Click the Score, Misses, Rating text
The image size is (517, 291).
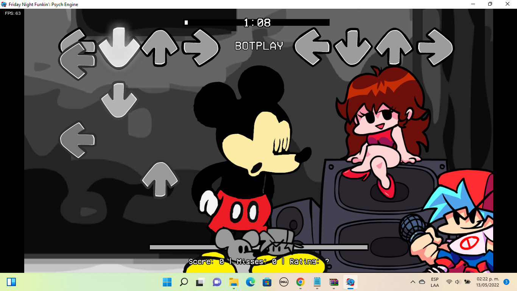coord(259,261)
